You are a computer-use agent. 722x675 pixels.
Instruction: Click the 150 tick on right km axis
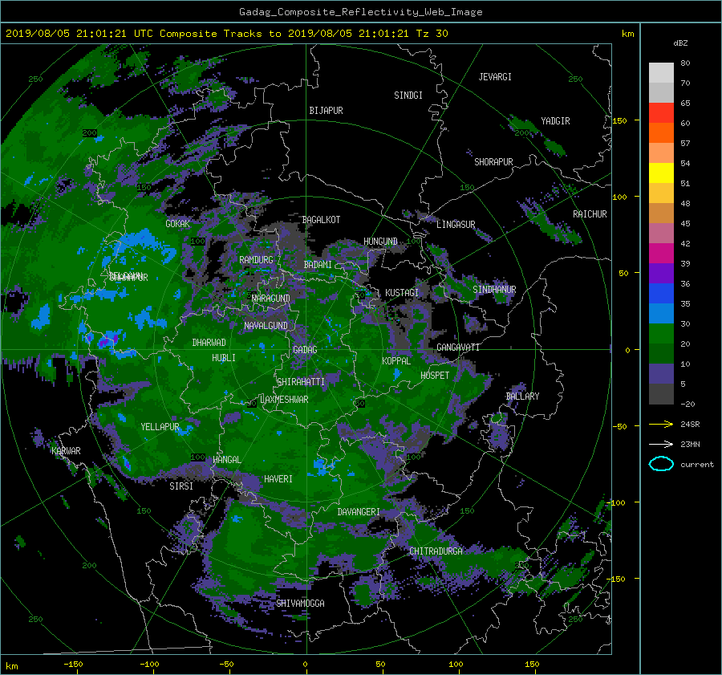point(620,120)
